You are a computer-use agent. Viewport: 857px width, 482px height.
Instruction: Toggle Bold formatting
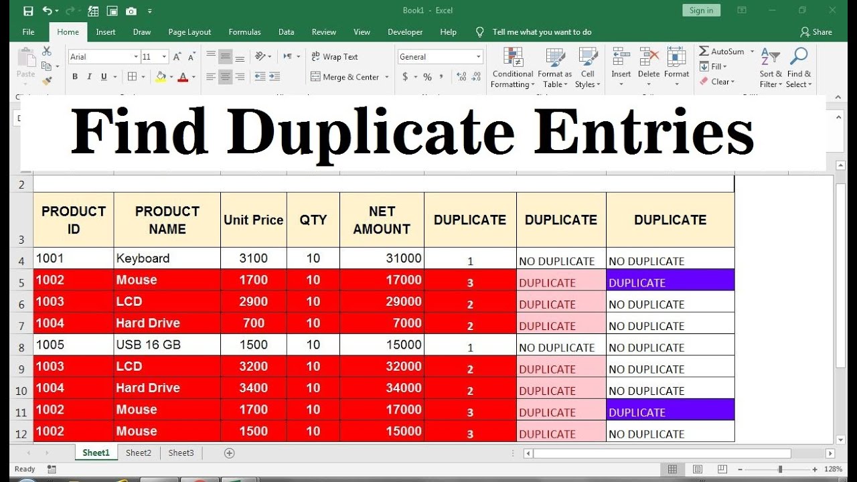(x=76, y=77)
